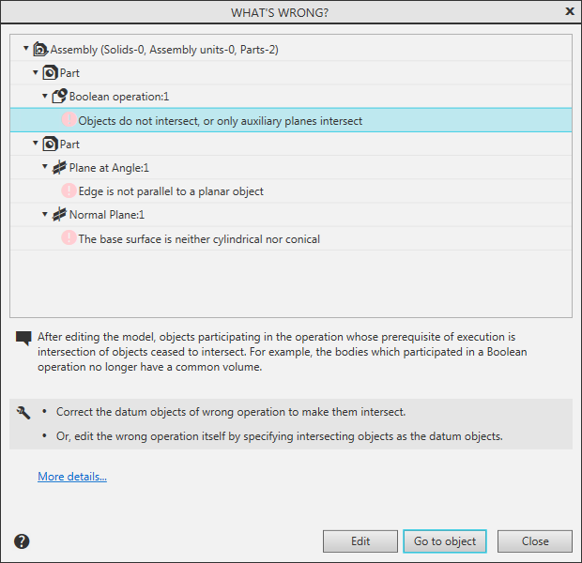Image resolution: width=582 pixels, height=563 pixels.
Task: Click the Assembly icon in the tree root
Action: pos(40,49)
